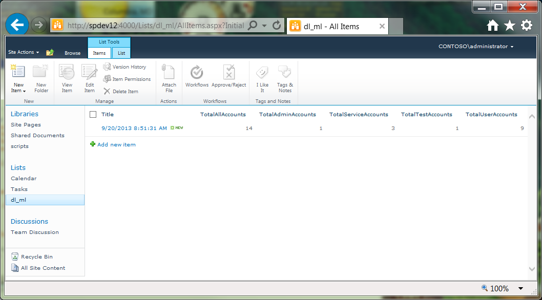Open Tags & Notes
Viewport: 542px width, 300px height.
click(x=285, y=78)
